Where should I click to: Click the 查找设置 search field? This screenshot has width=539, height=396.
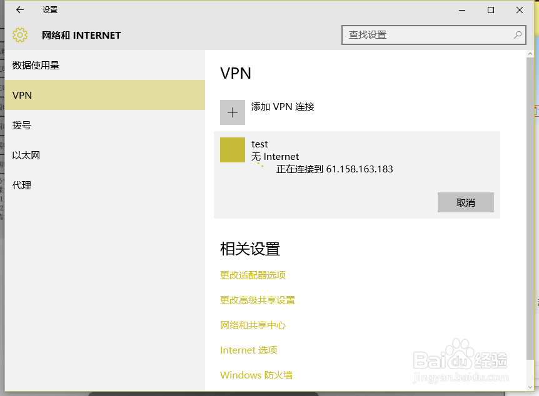[434, 35]
